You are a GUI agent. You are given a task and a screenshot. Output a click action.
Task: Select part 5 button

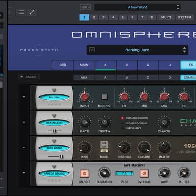point(123,17)
